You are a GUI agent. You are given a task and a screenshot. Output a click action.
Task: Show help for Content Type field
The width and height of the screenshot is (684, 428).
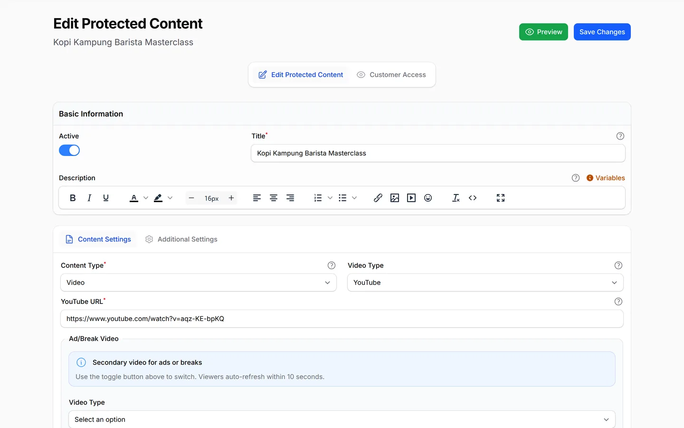click(332, 265)
